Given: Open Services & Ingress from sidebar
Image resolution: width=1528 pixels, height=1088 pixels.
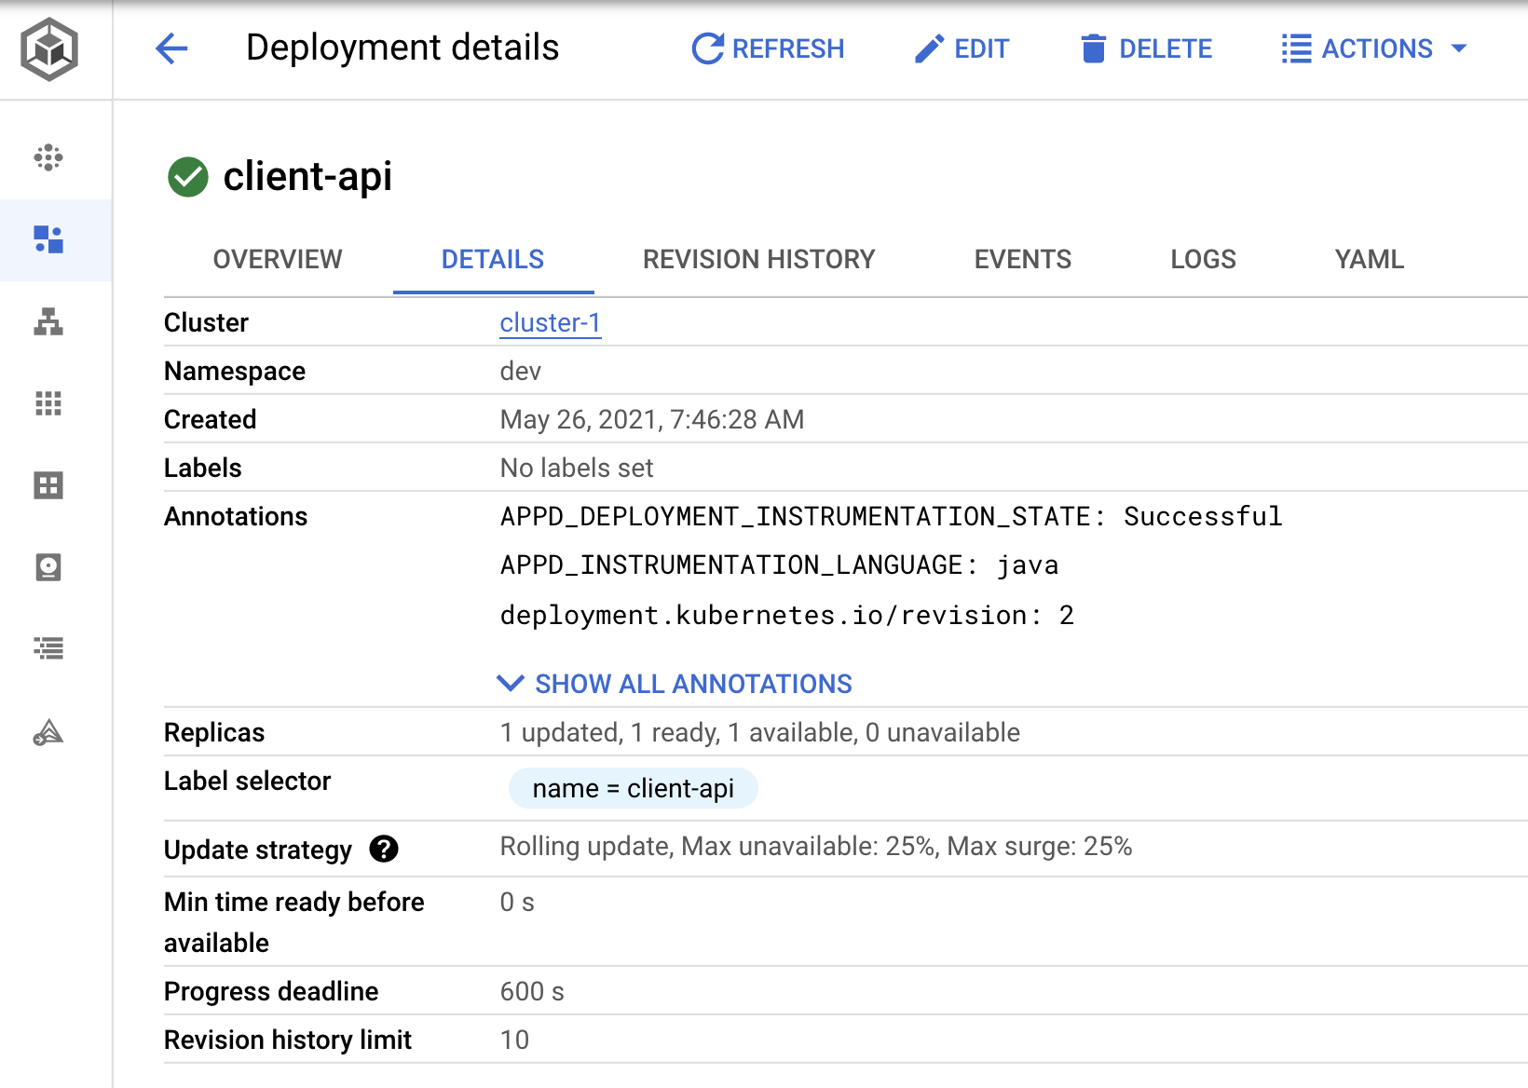Looking at the screenshot, I should pyautogui.click(x=48, y=323).
